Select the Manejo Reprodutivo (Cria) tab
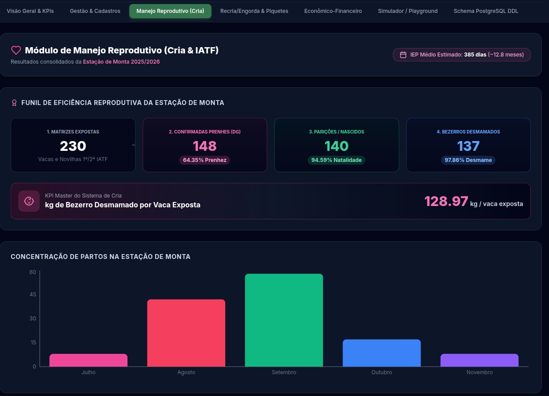Image resolution: width=549 pixels, height=396 pixels. tap(170, 11)
